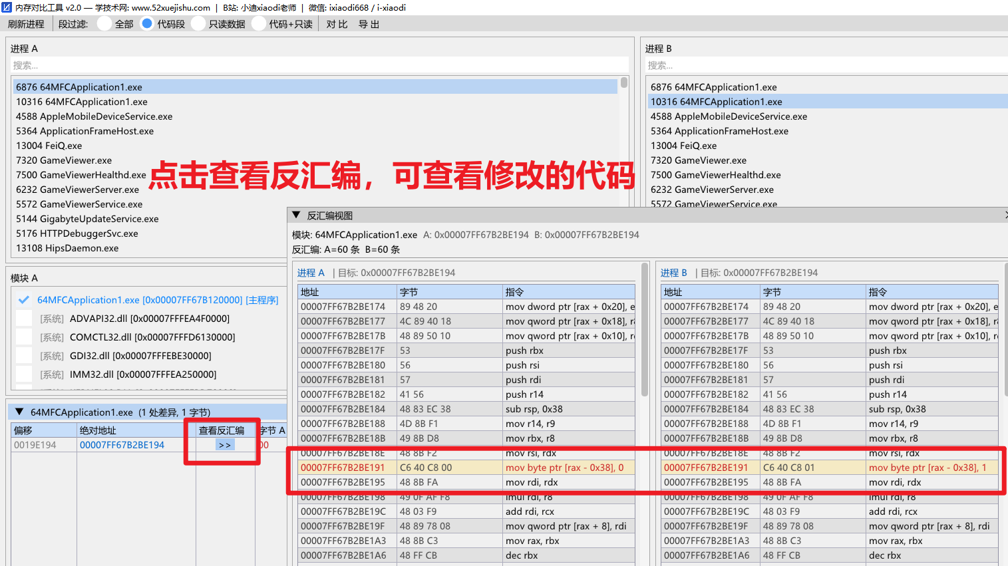Select 6876 64MFCApplication1.exe in 进程 B

click(828, 87)
